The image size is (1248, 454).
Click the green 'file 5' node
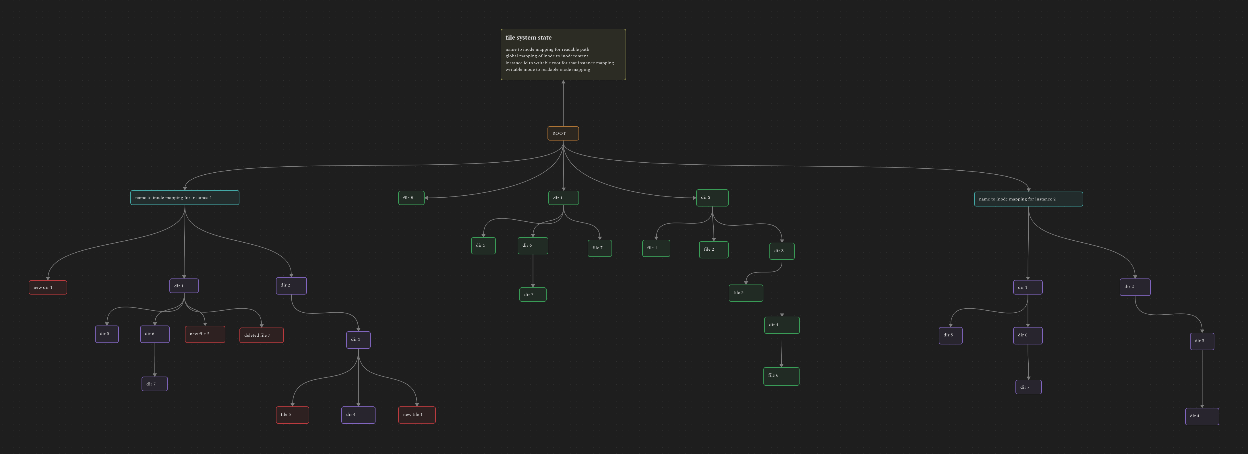[746, 293]
